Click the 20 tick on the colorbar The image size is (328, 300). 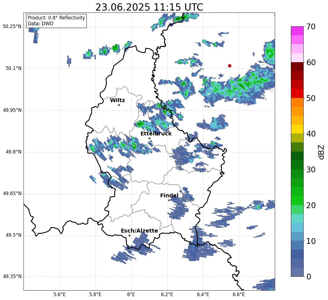[311, 205]
